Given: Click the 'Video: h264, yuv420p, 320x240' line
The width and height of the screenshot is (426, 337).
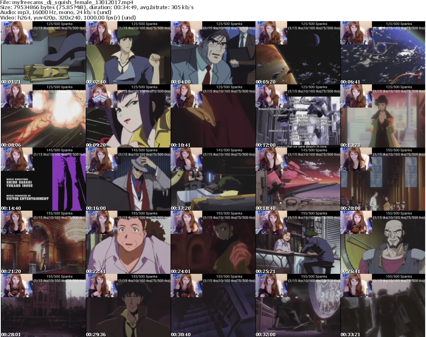Looking at the screenshot, I should (x=68, y=17).
